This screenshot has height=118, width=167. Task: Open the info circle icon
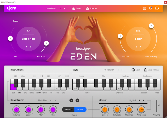click(157, 8)
